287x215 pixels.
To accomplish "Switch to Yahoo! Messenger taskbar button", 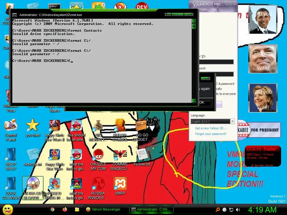I will pos(106,209).
